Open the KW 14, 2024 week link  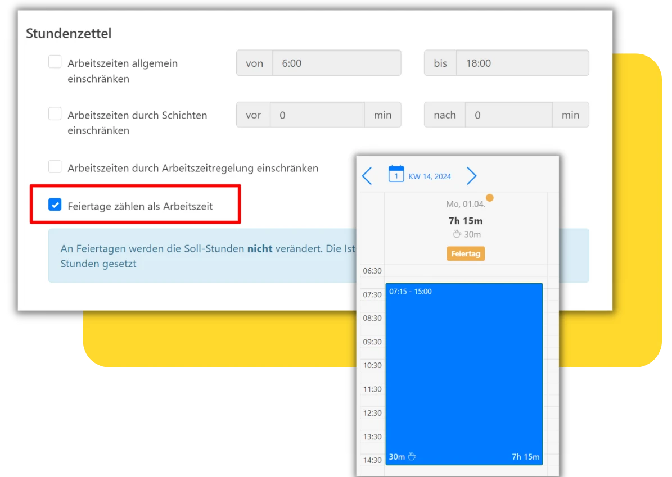pyautogui.click(x=430, y=176)
